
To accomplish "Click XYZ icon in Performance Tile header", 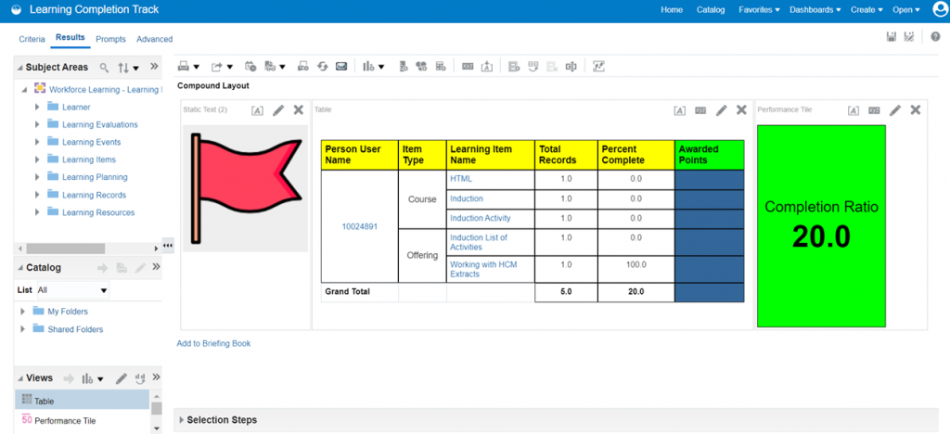I will (x=874, y=110).
